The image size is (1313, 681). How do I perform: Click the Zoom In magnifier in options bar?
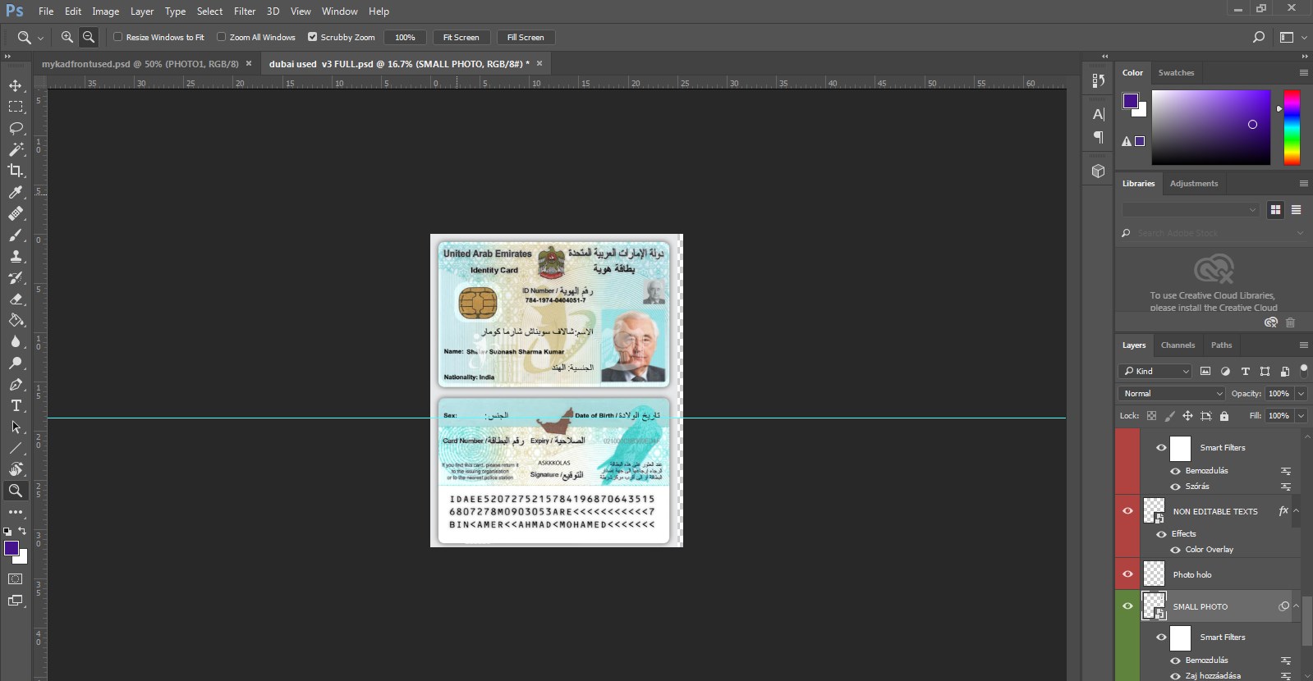(x=67, y=37)
